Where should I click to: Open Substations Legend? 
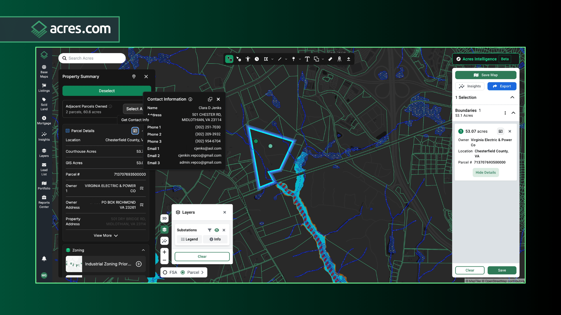click(189, 239)
